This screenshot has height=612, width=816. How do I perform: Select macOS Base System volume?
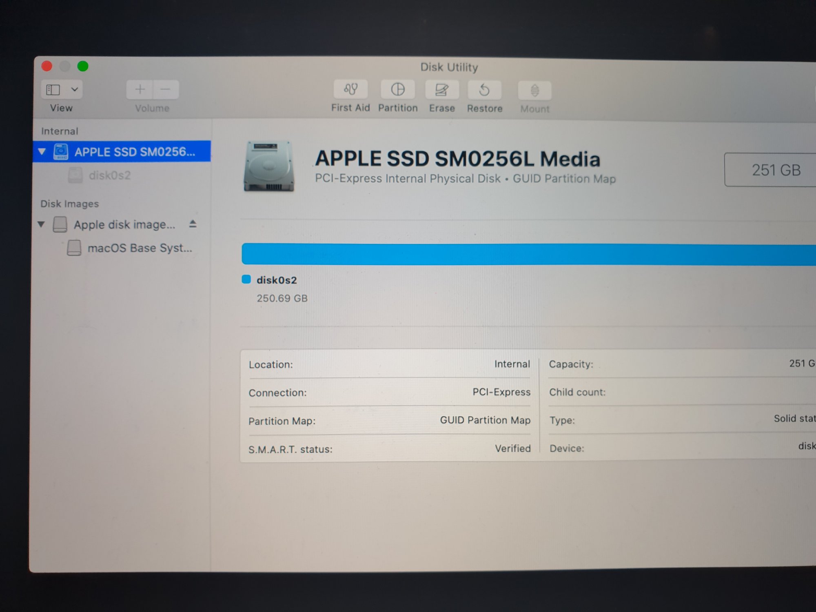140,248
